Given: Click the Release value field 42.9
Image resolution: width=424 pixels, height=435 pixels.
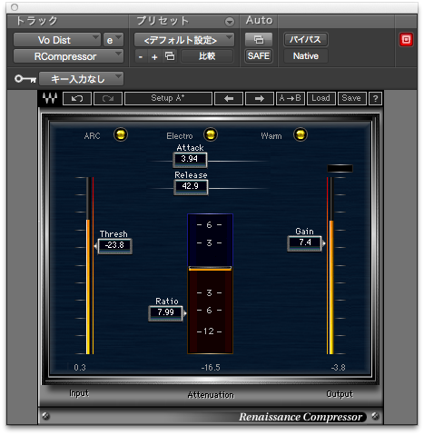Looking at the screenshot, I should click(191, 186).
